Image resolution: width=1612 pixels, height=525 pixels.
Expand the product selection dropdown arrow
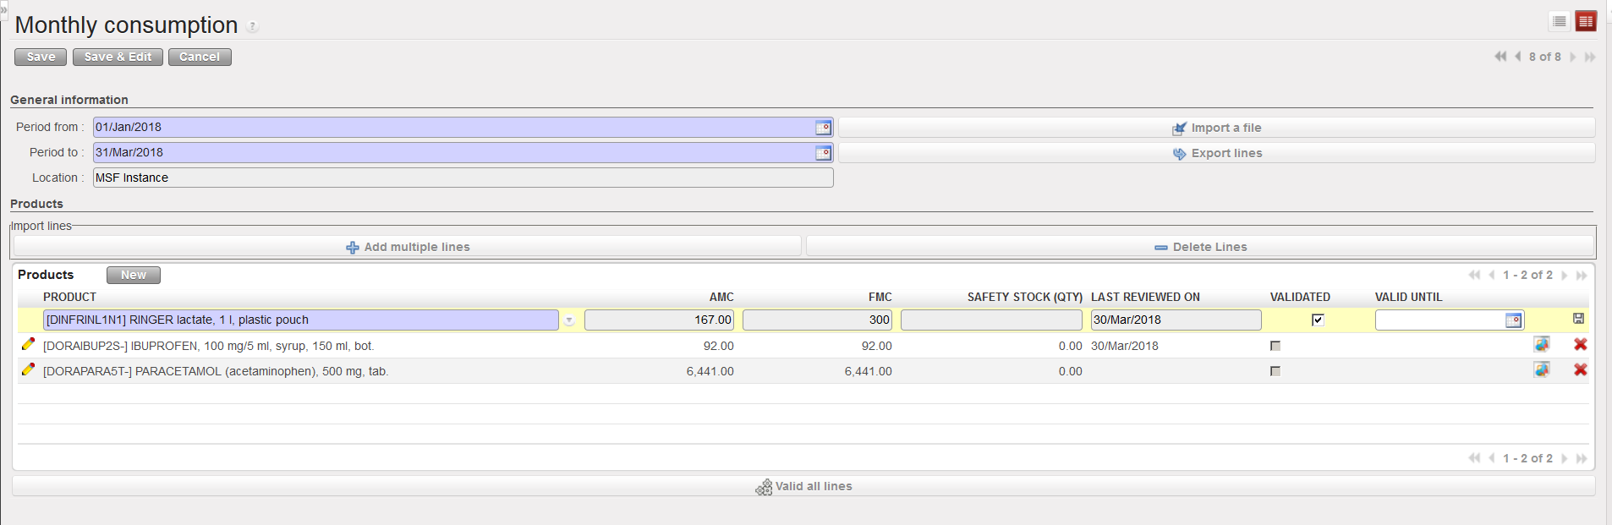click(x=570, y=320)
